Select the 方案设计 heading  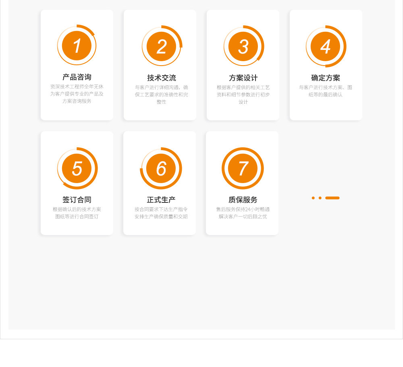243,78
